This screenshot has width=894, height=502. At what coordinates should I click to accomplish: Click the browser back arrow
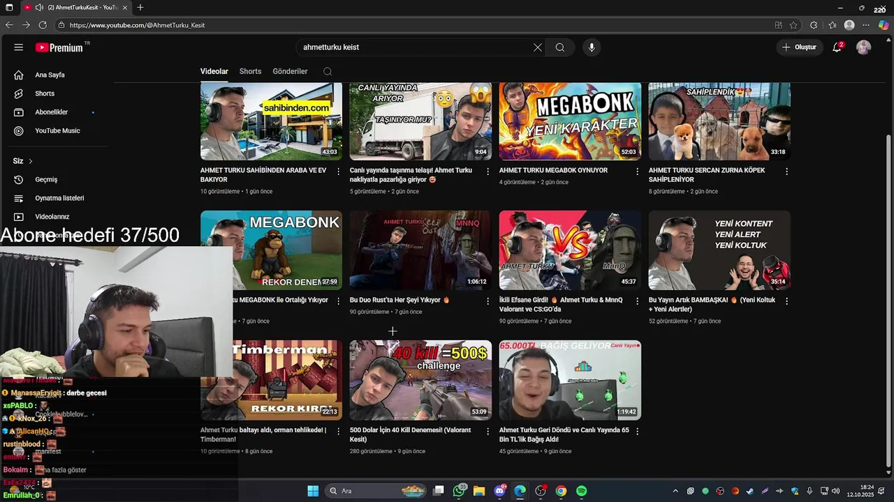point(9,25)
